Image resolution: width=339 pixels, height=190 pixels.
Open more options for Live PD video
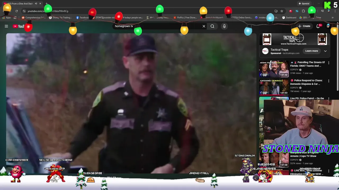[329, 99]
